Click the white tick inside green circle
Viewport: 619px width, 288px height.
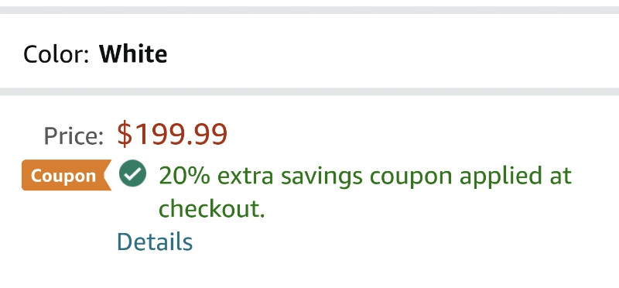133,173
